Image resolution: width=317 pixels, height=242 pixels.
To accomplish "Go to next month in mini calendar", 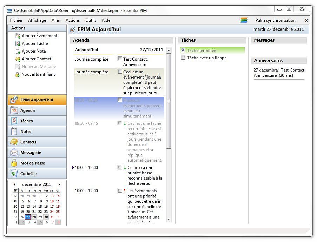I will 59,184.
